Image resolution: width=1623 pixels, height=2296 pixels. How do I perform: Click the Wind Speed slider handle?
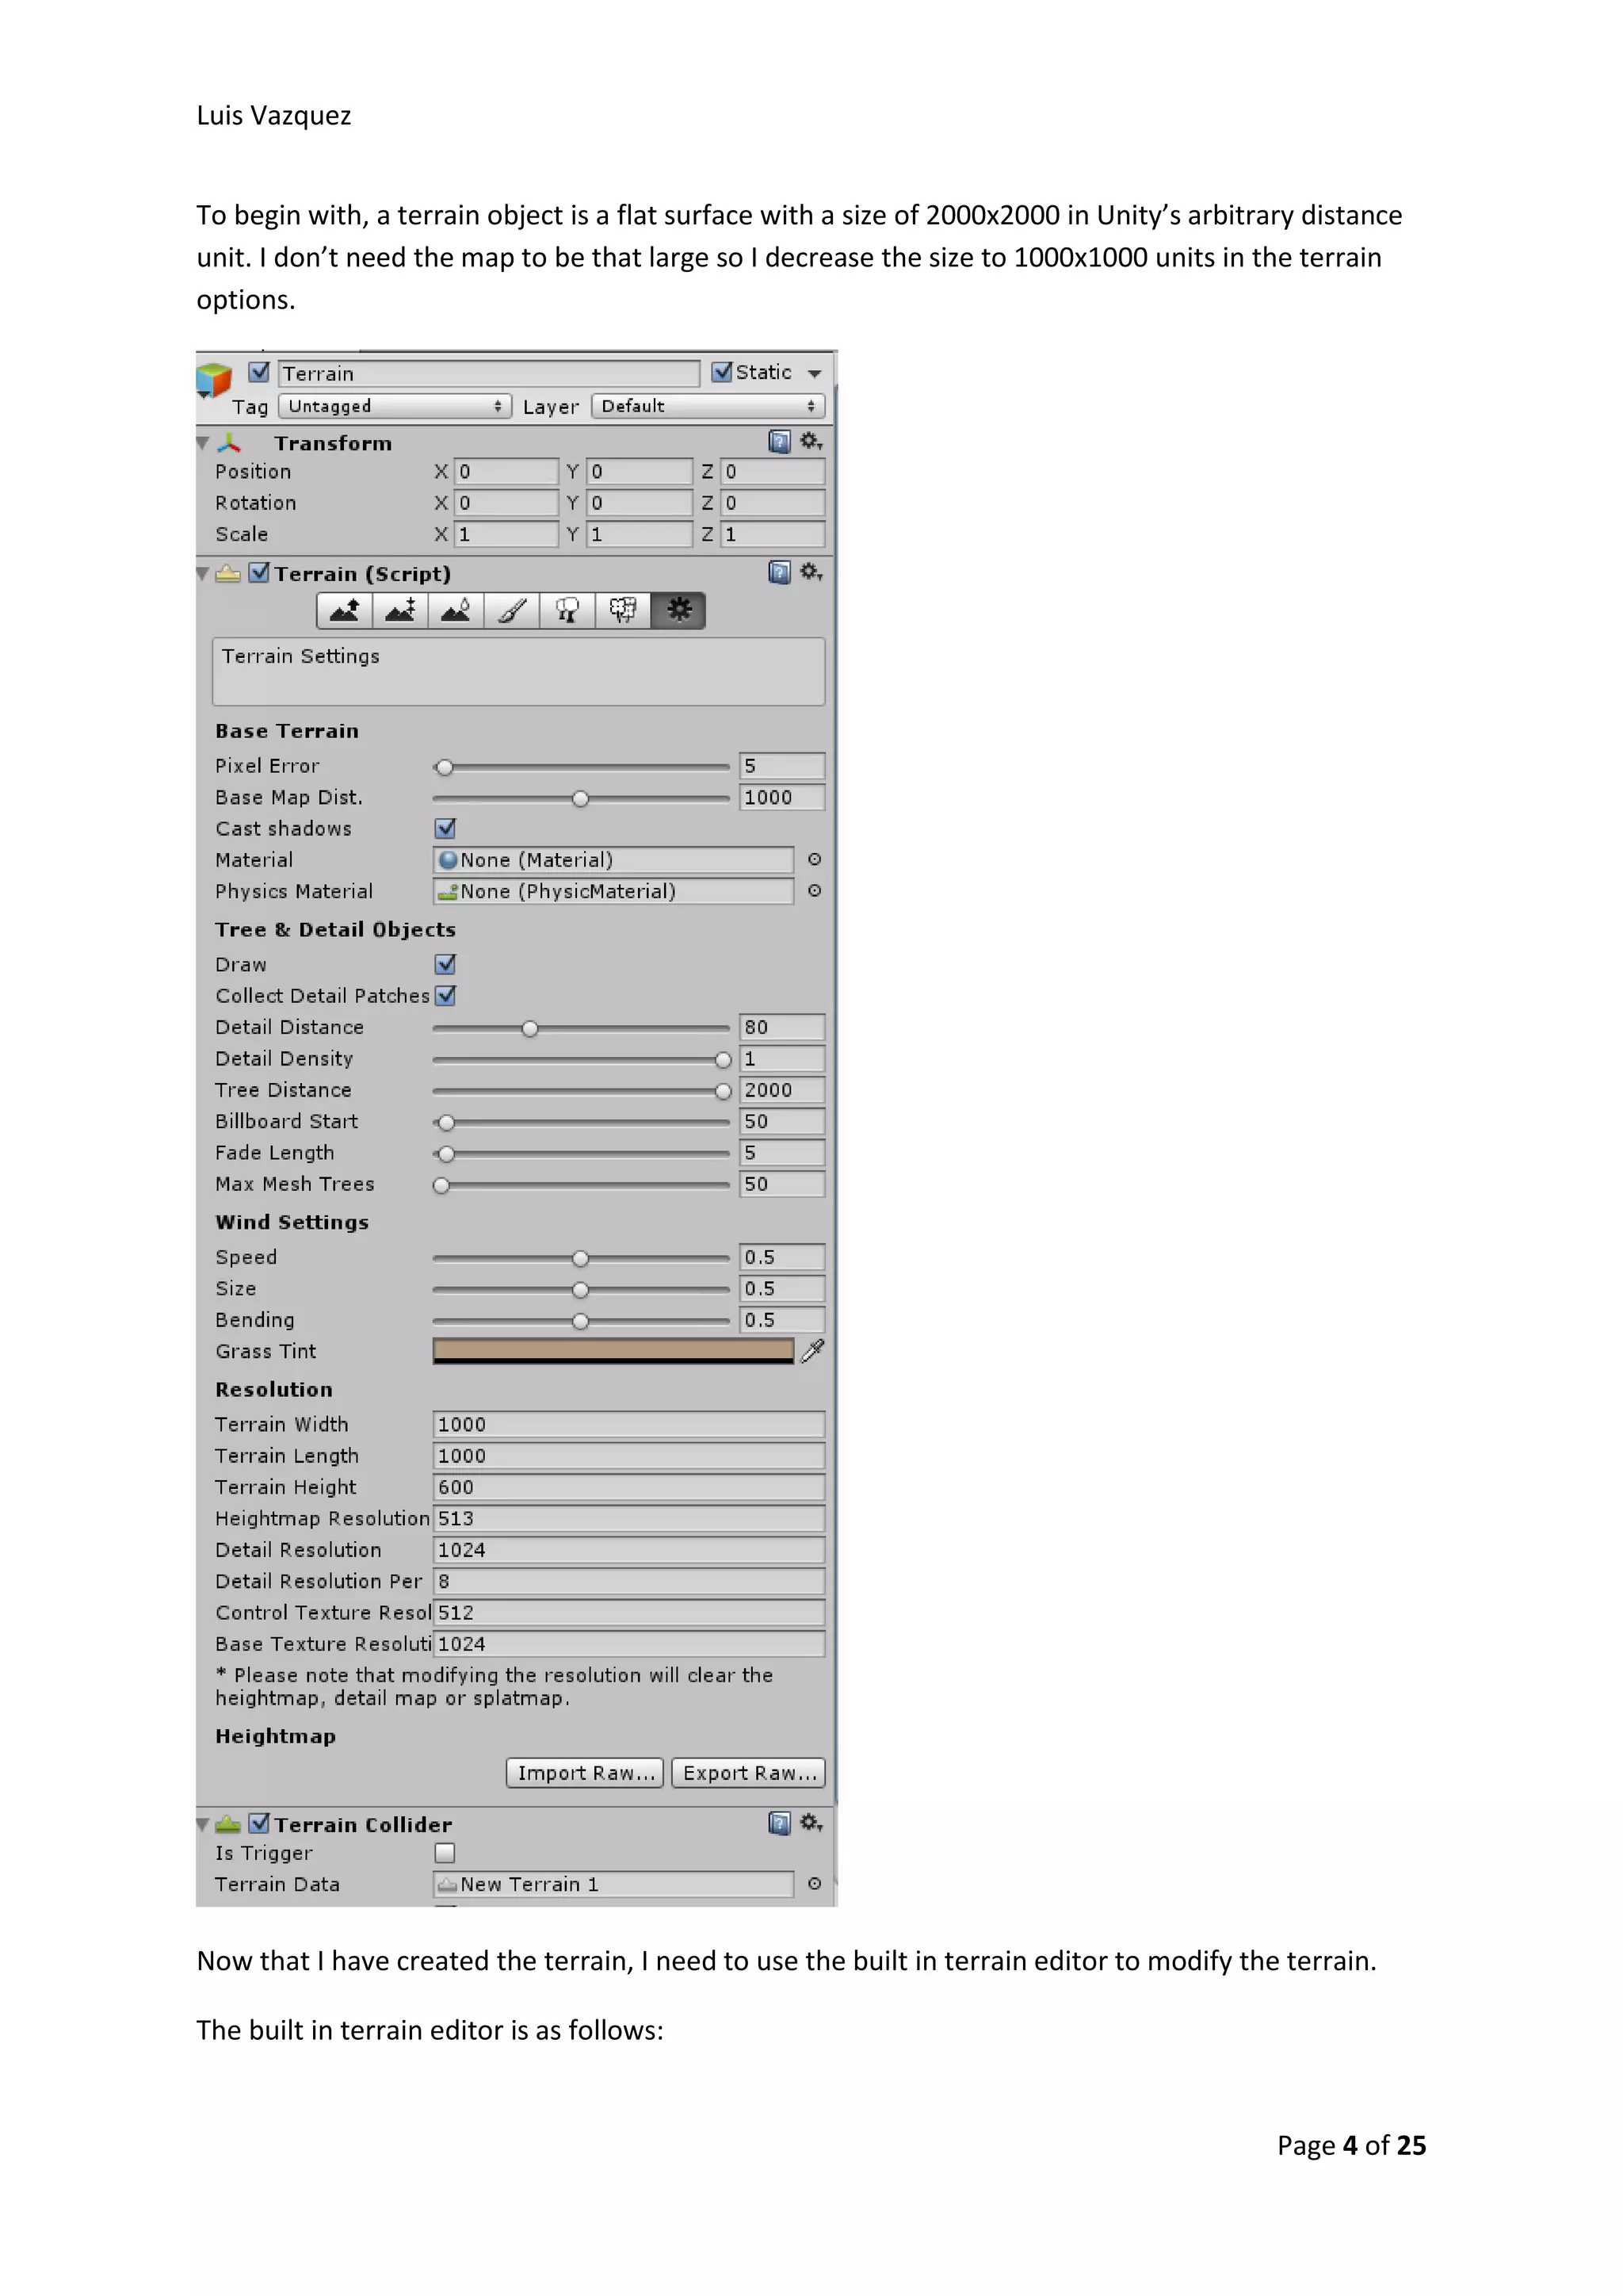[x=581, y=1258]
